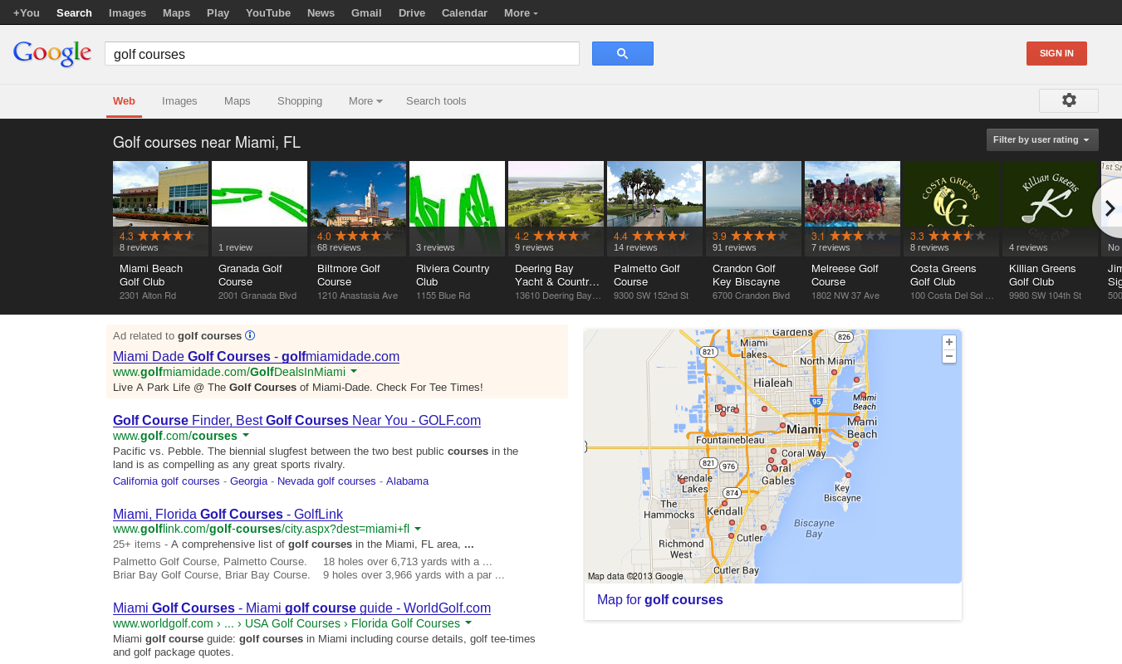Switch to the Images search tab
The image size is (1122, 664).
coord(179,101)
